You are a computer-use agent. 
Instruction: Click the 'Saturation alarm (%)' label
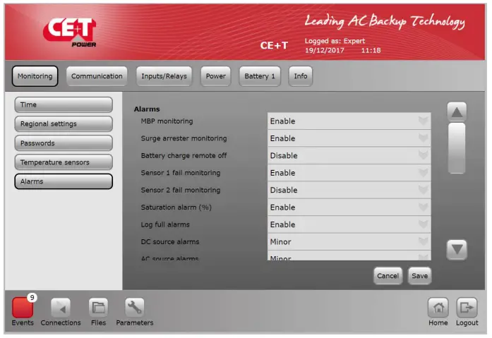pyautogui.click(x=176, y=207)
